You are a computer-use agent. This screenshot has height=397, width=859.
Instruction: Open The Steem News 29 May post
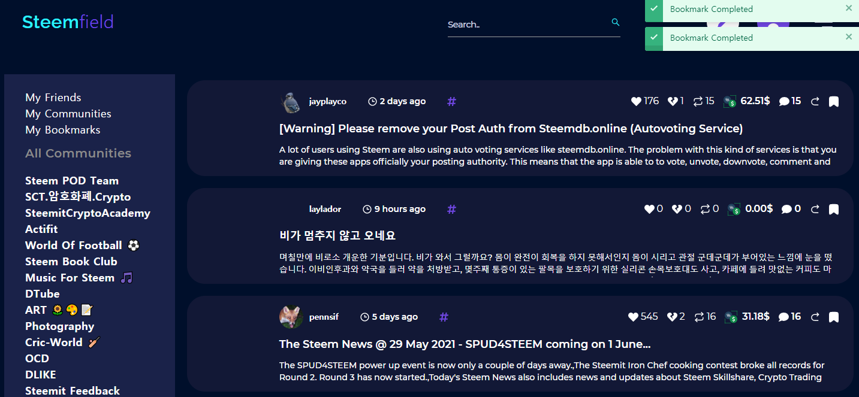(x=465, y=344)
